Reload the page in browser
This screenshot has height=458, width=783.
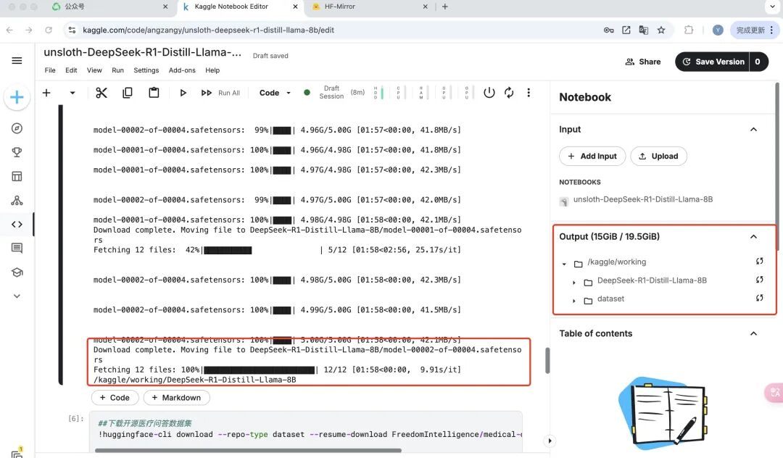click(x=49, y=30)
